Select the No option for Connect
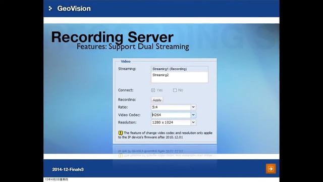323x182 pixels. pos(175,90)
